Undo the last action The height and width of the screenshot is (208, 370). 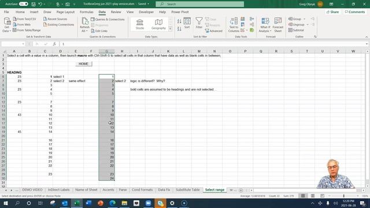click(40, 4)
